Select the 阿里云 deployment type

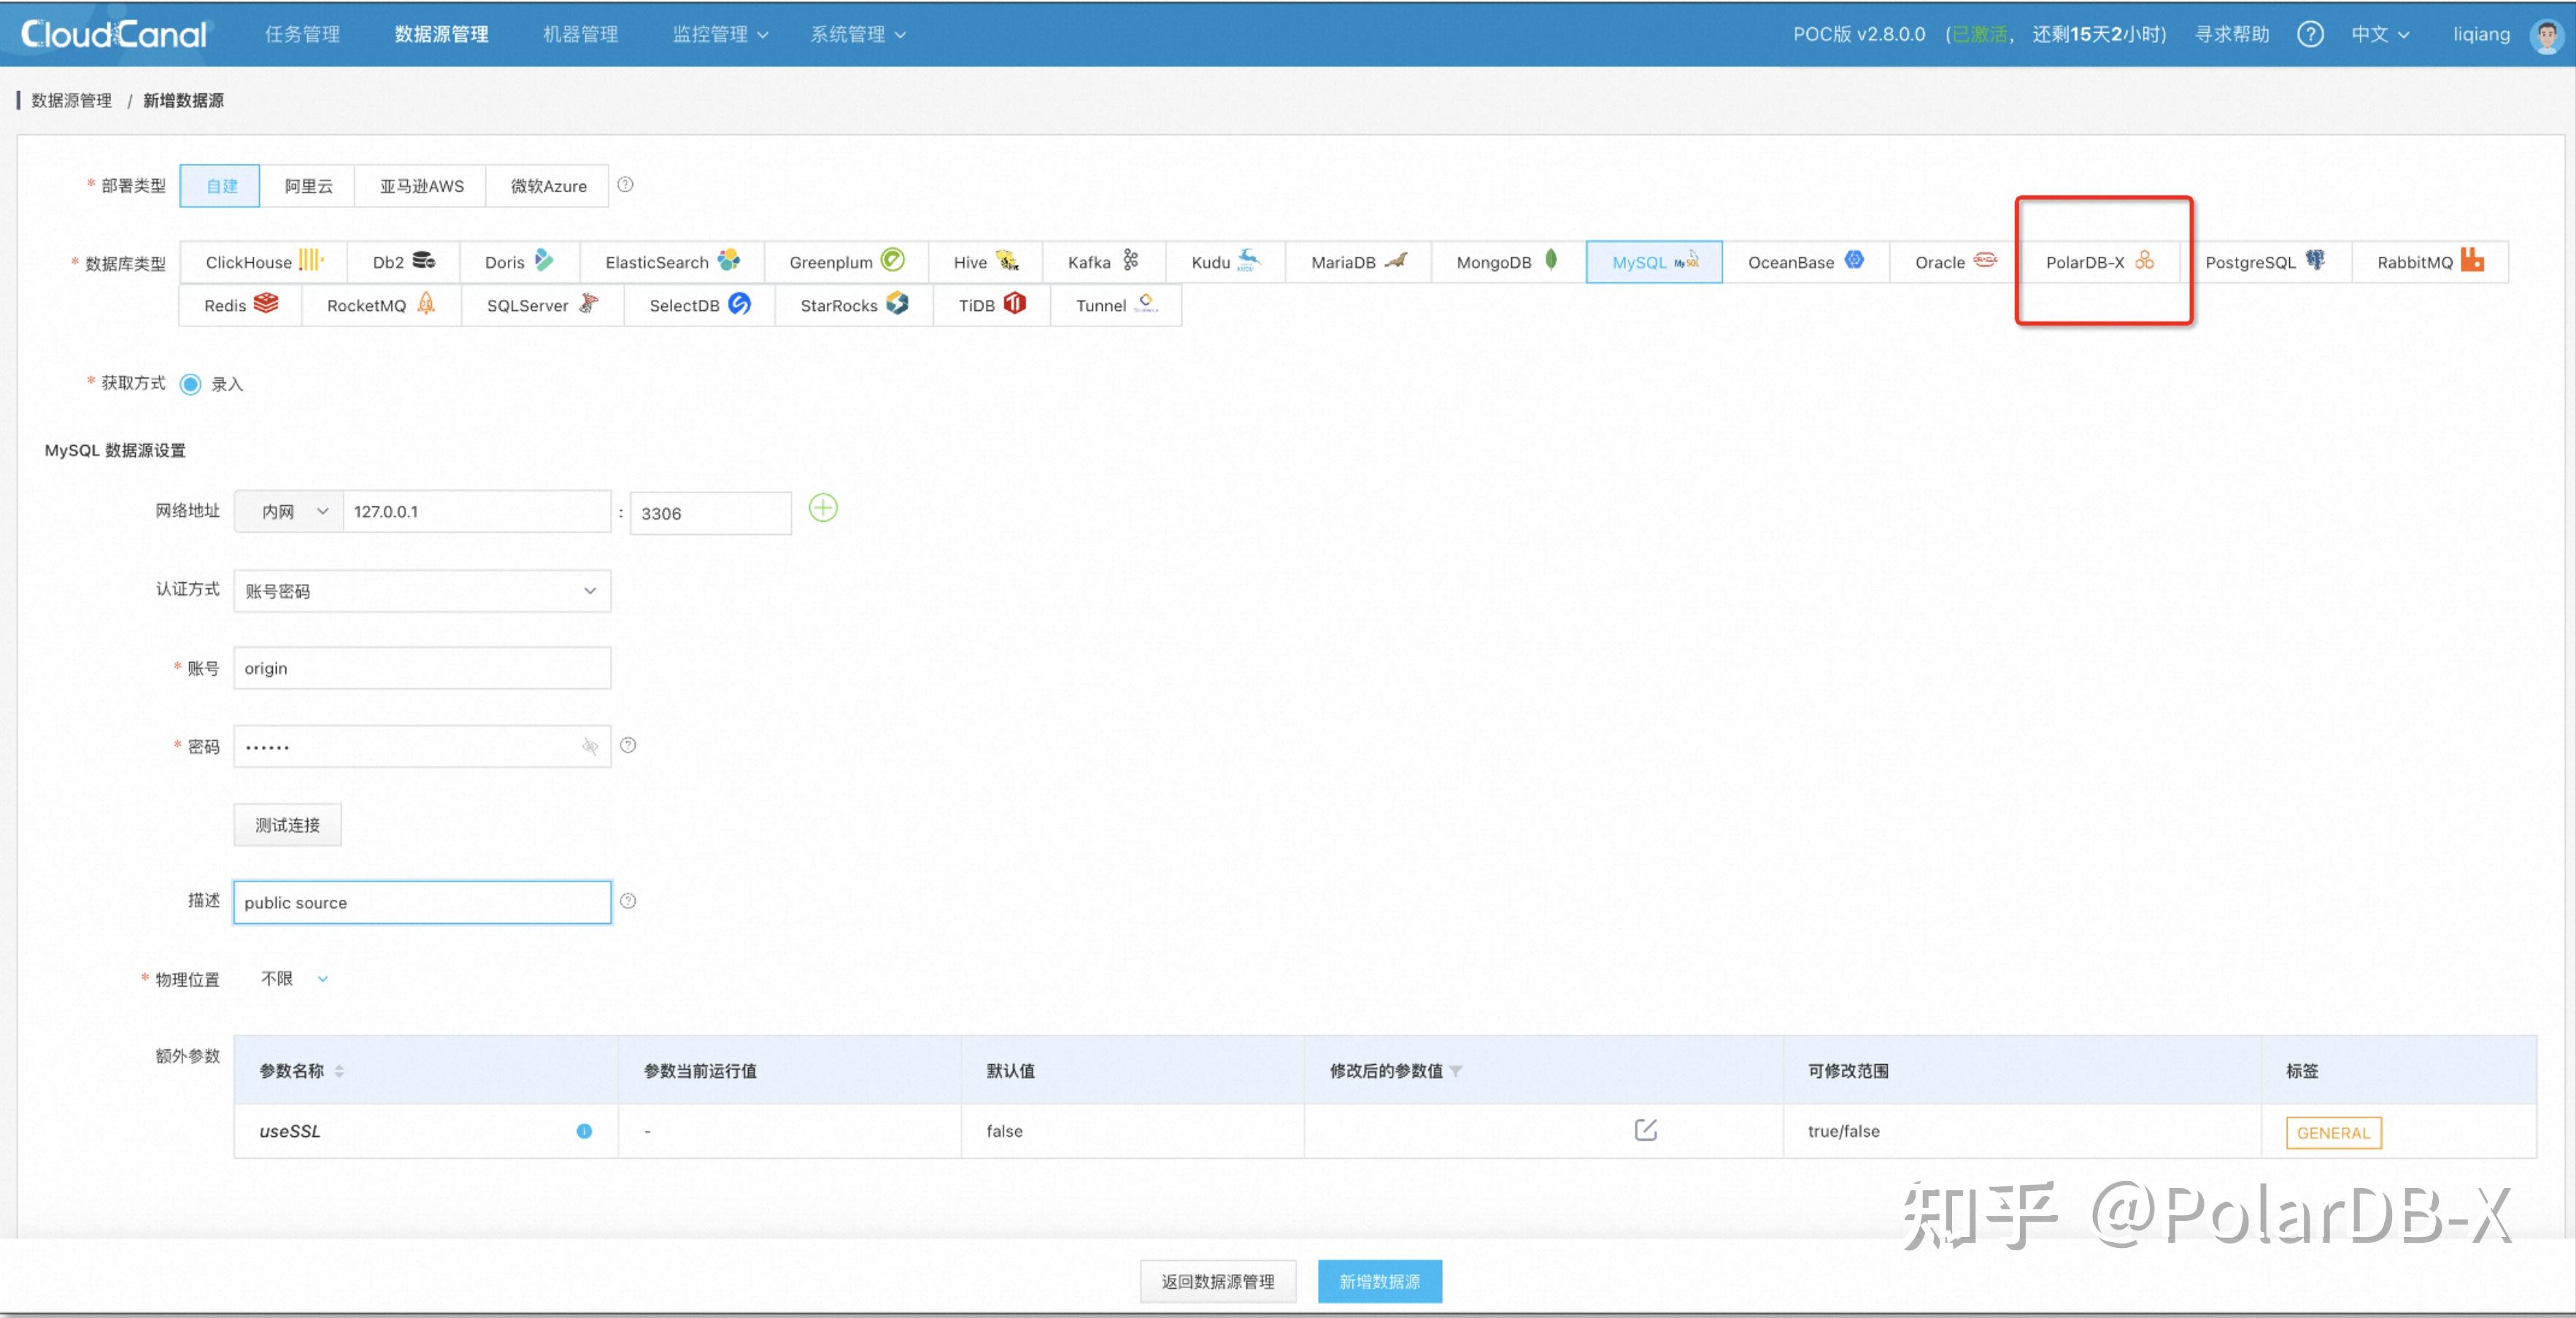pyautogui.click(x=308, y=186)
